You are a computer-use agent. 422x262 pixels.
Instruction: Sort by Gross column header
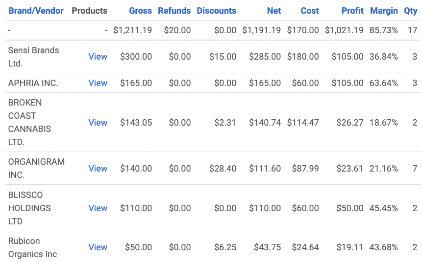tap(140, 10)
